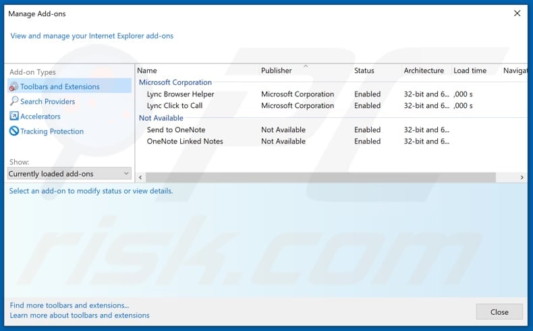
Task: Click the Accelerators icon
Action: [14, 116]
